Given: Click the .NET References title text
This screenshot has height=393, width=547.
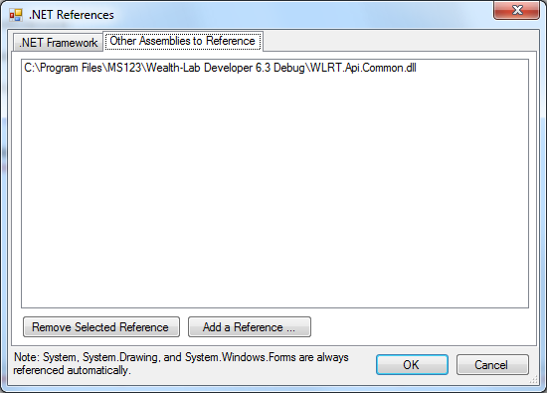Looking at the screenshot, I should [72, 15].
